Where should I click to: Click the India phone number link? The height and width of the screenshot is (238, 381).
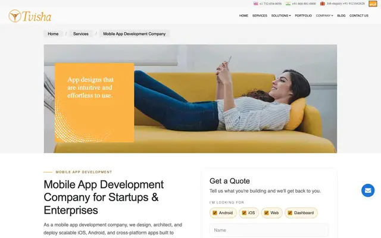[304, 4]
